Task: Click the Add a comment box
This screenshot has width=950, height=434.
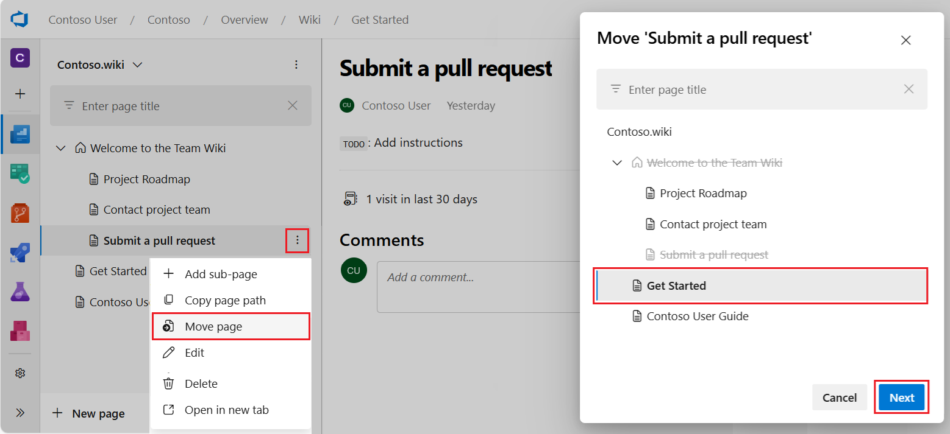Action: [x=478, y=287]
